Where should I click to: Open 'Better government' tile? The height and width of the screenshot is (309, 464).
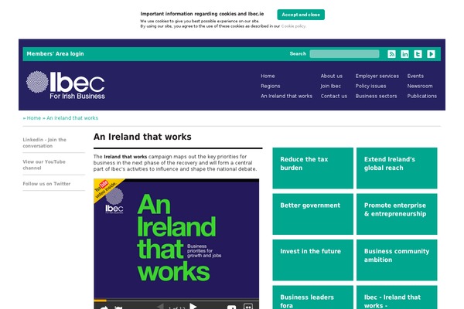point(312,214)
